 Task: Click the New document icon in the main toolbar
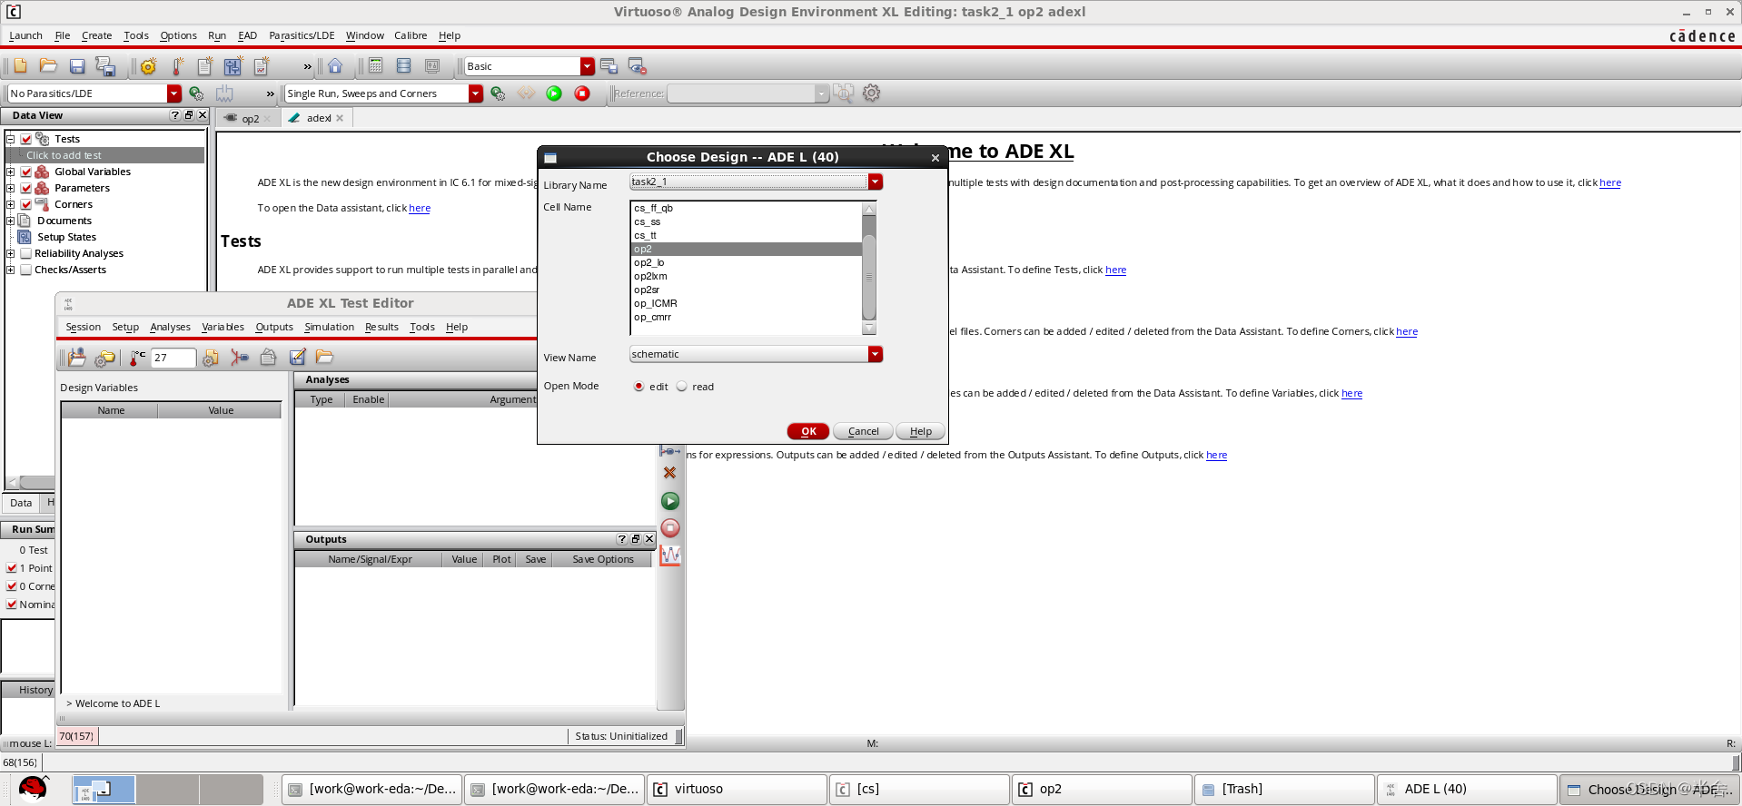tap(20, 66)
